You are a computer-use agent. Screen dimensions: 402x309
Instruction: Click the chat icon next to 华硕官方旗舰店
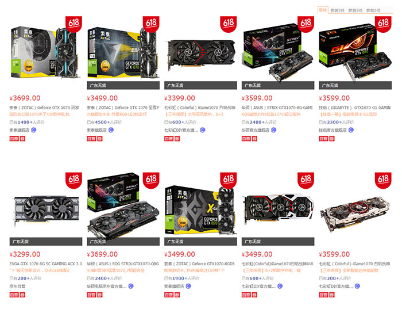point(273,130)
